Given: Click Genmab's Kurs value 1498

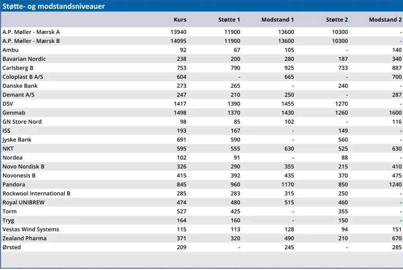Looking at the screenshot, I should tap(179, 113).
